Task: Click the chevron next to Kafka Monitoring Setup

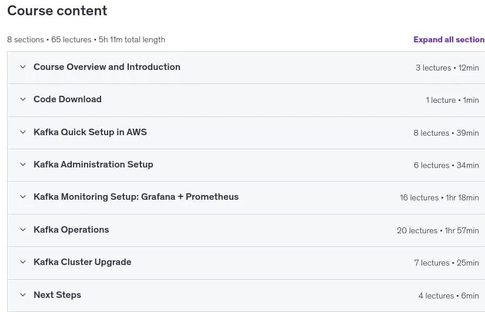Action: pos(23,197)
